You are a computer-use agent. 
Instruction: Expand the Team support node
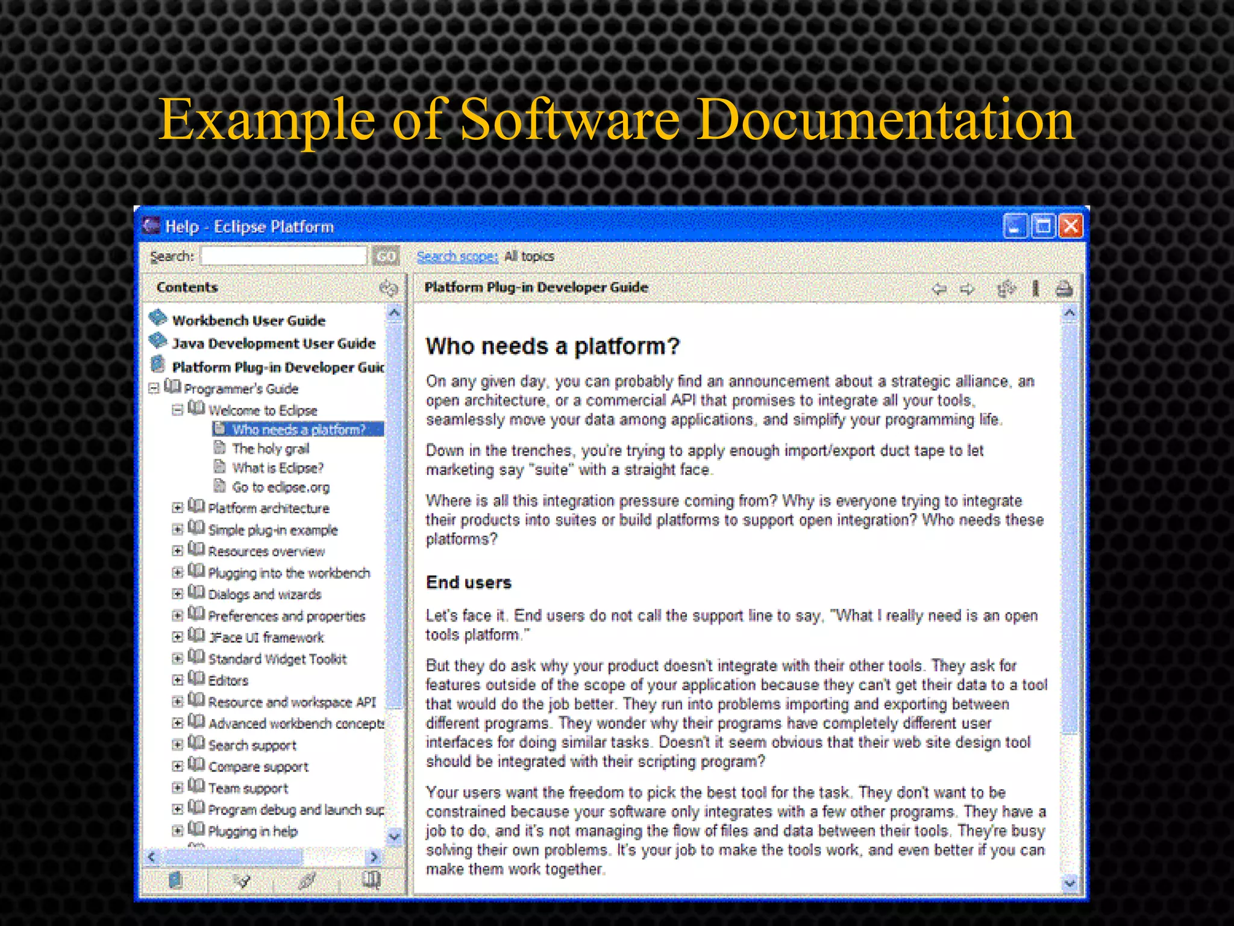pos(177,788)
